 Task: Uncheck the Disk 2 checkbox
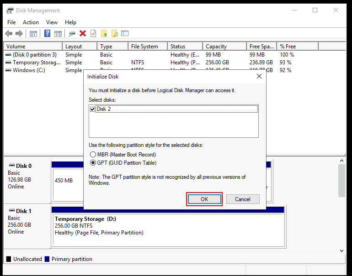pos(93,109)
